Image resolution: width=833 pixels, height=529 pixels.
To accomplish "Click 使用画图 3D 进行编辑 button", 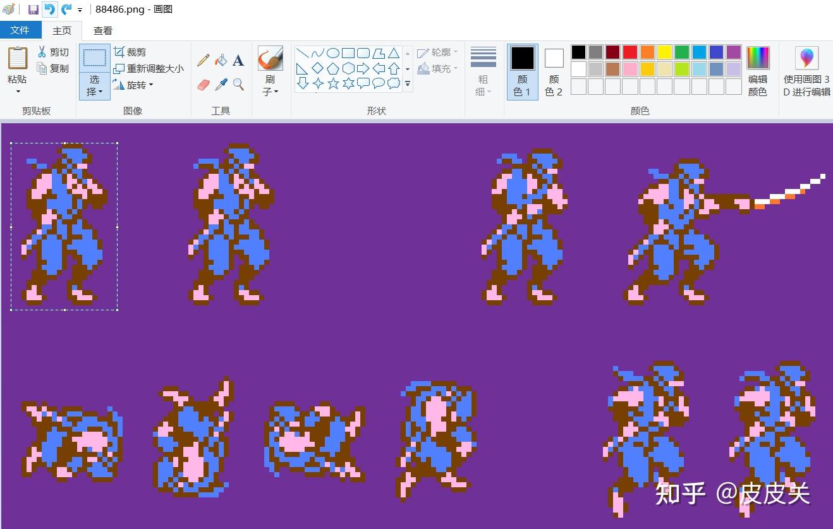I will pos(807,71).
